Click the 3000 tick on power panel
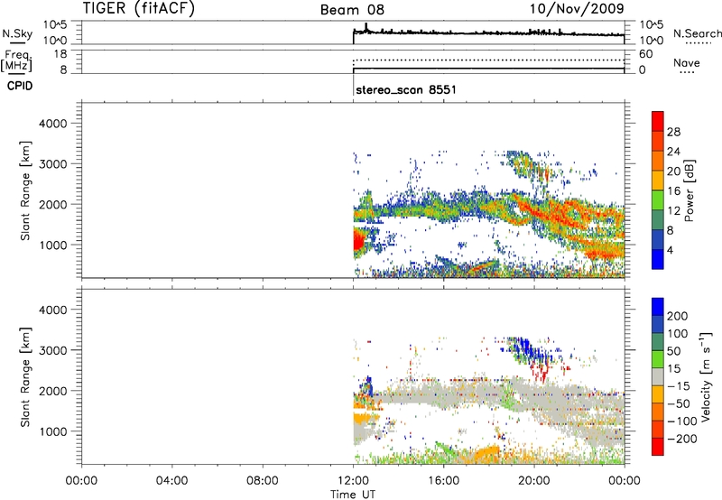Screen dimensions: 722x500 coord(52,164)
